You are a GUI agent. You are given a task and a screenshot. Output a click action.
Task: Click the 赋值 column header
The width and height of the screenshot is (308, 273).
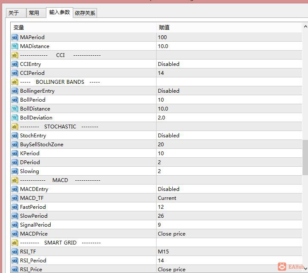(x=229, y=28)
